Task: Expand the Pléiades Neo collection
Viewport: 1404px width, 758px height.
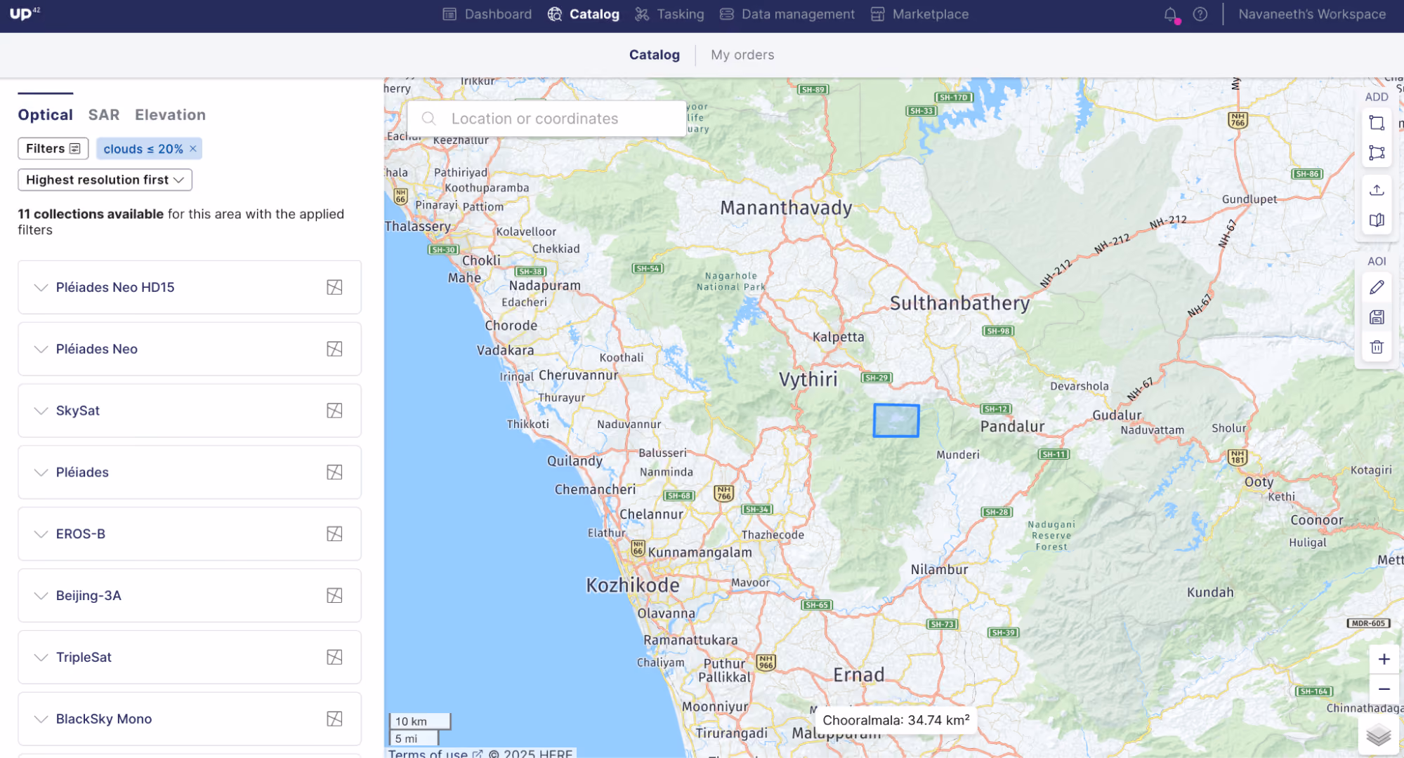Action: coord(41,349)
